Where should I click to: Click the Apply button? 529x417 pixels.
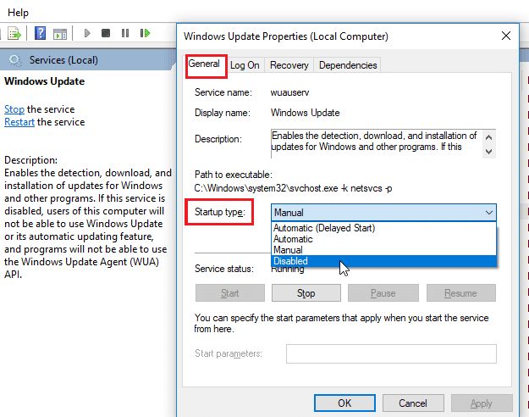pos(482,403)
